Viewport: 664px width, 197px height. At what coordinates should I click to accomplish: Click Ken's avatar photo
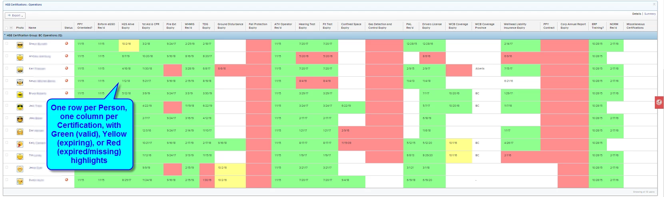click(x=20, y=70)
